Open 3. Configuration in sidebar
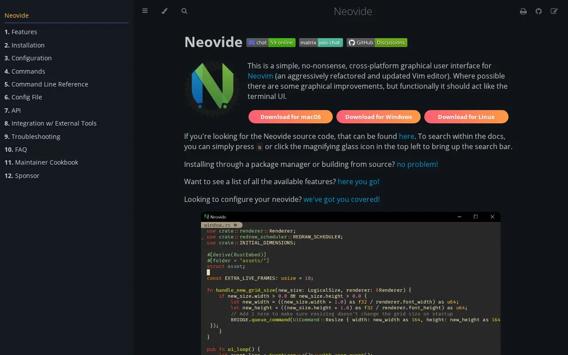This screenshot has height=355, width=568. 28,58
